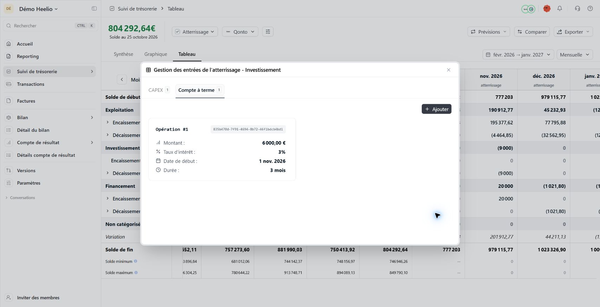Click the Rechercher search field

click(x=50, y=26)
